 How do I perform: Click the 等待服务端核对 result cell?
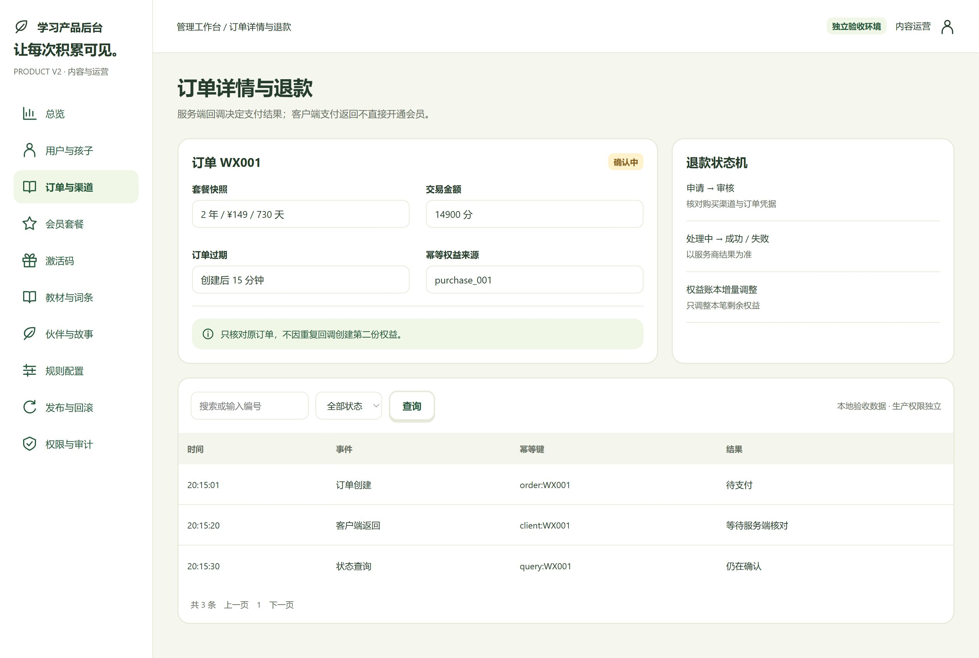pos(757,525)
